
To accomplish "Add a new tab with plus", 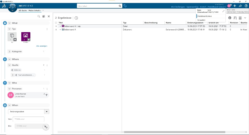I will [x=43, y=10].
